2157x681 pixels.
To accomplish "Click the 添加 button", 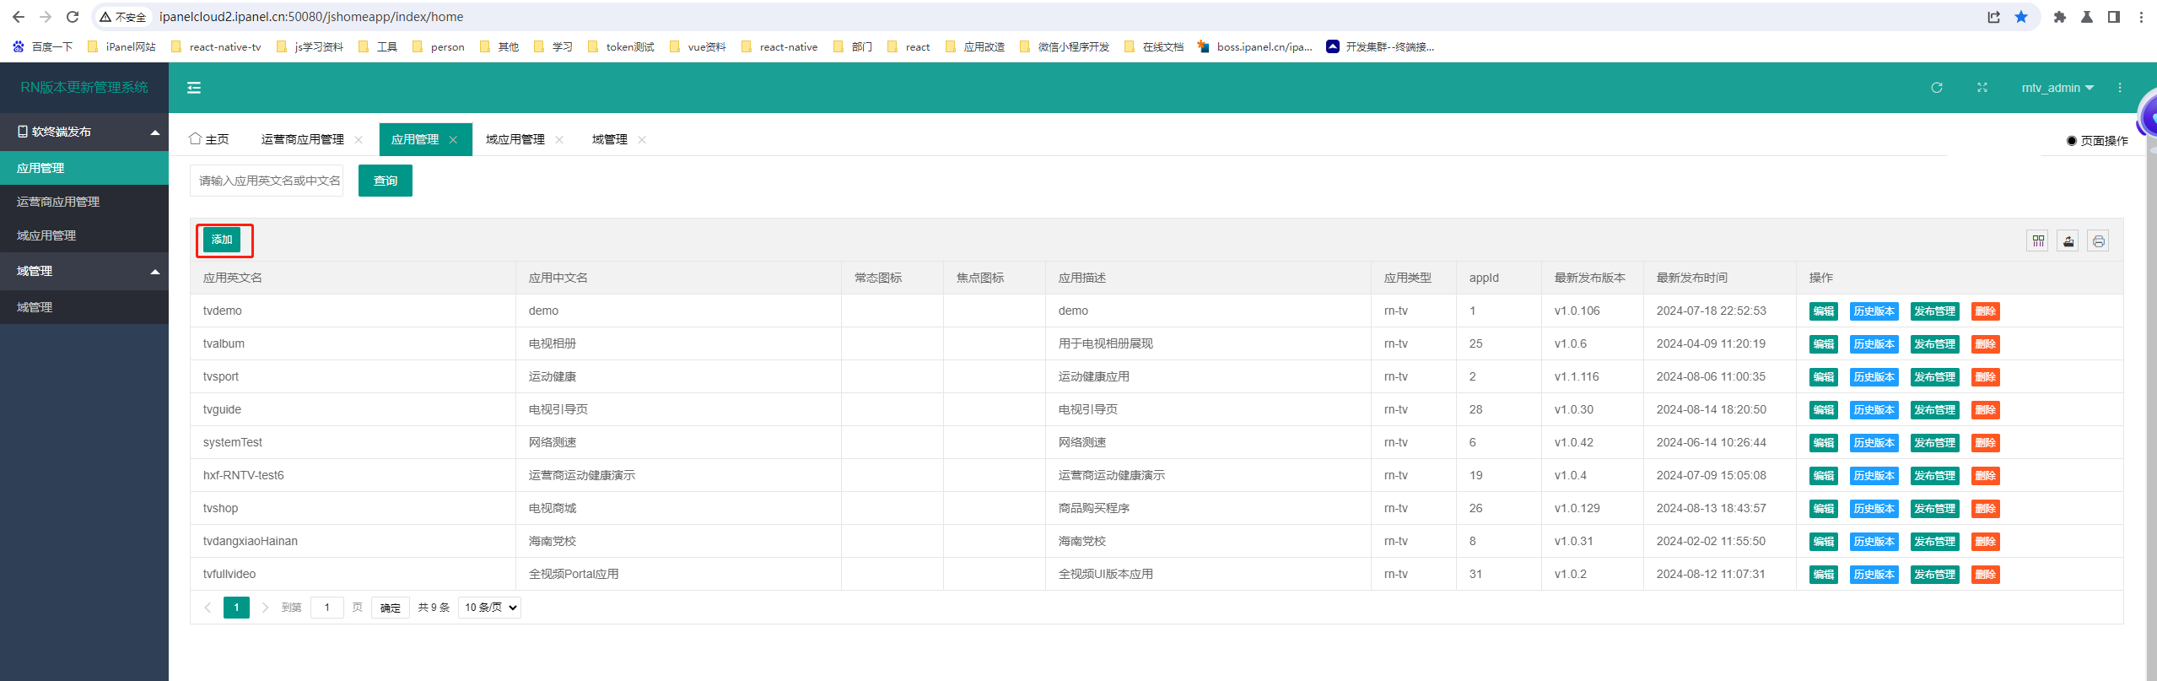I will (x=222, y=240).
